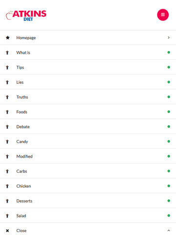Click the right chevron on the Homepage row
The height and width of the screenshot is (235, 176).
[169, 38]
